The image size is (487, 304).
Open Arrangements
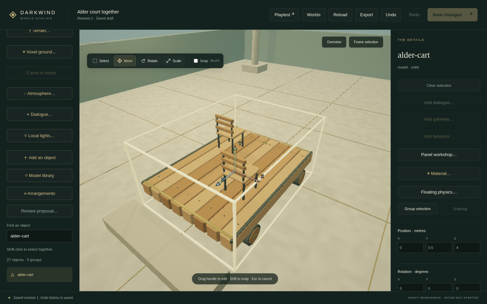pyautogui.click(x=40, y=194)
